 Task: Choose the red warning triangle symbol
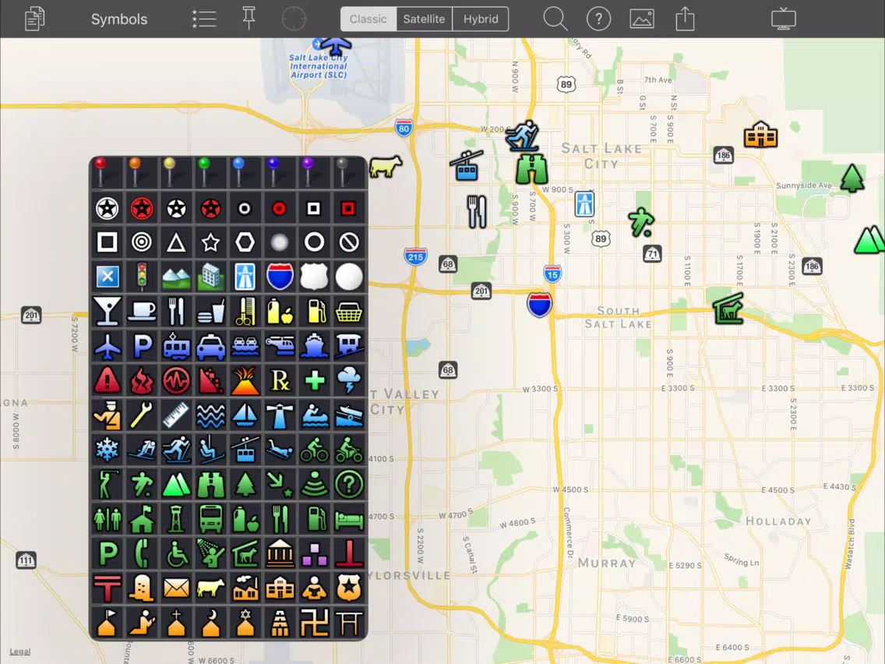[108, 380]
